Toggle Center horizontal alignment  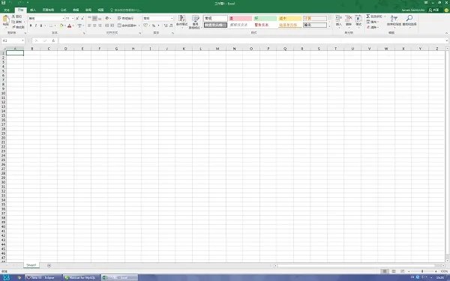coord(94,25)
